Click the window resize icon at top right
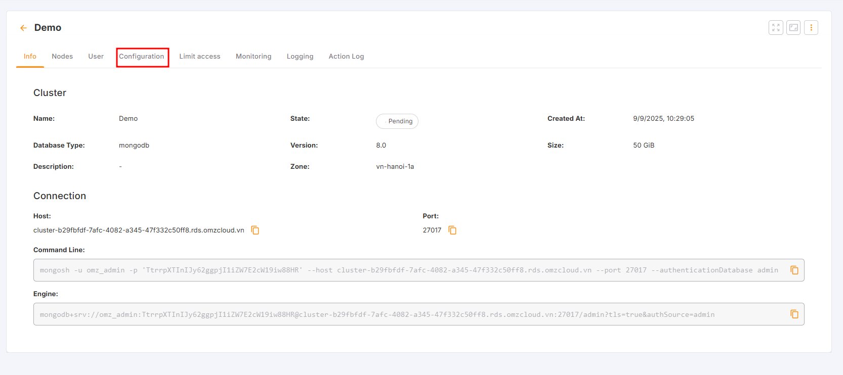Screen dimensions: 843x375 [793, 28]
